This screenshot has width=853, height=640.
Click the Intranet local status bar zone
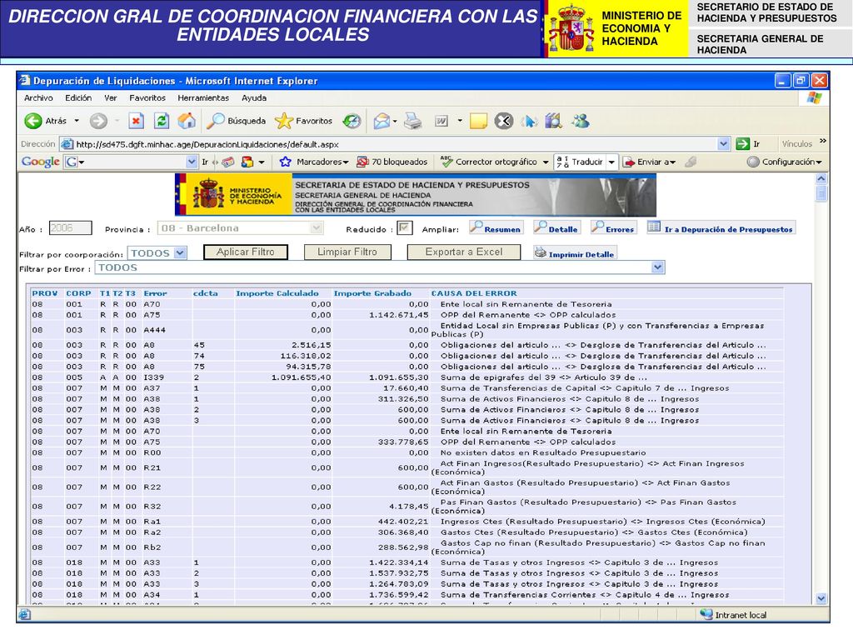pyautogui.click(x=734, y=615)
